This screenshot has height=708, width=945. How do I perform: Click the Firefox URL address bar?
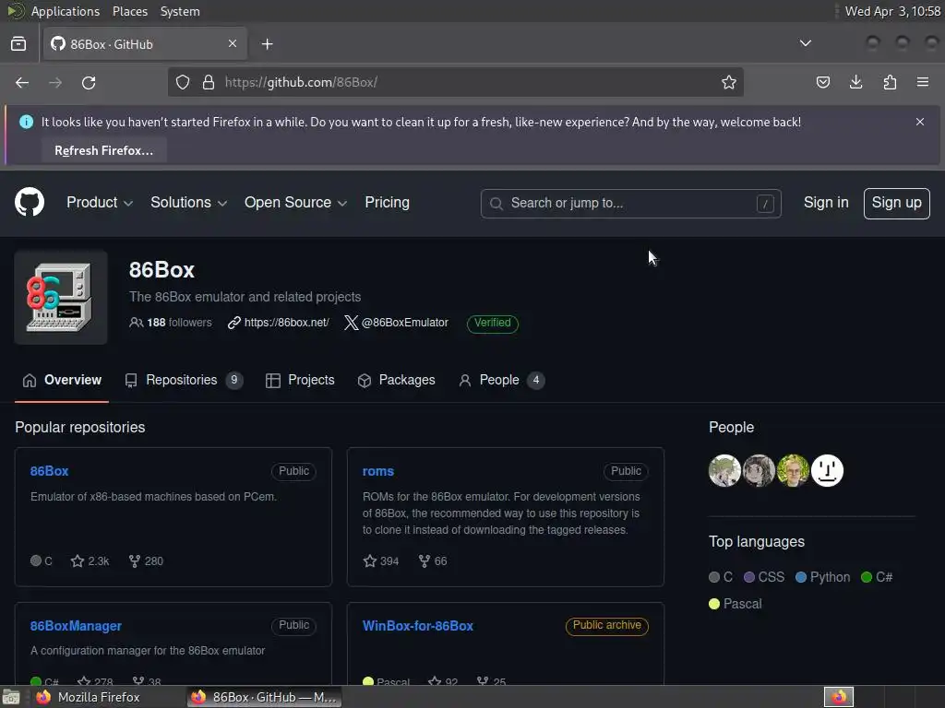click(x=456, y=82)
